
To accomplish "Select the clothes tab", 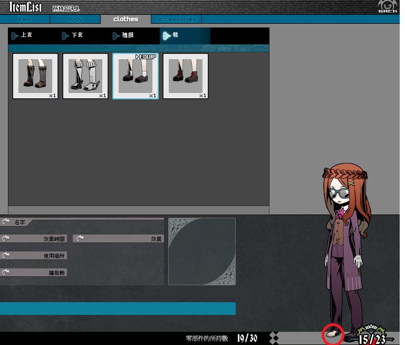I will (x=126, y=19).
